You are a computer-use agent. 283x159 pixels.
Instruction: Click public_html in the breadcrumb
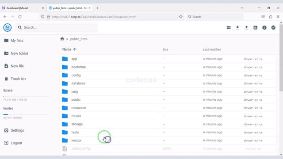click(x=79, y=39)
